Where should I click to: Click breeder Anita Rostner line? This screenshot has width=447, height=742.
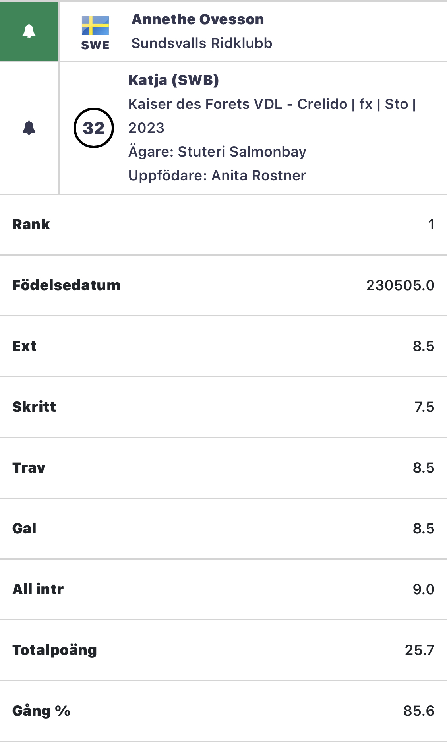[x=217, y=176]
